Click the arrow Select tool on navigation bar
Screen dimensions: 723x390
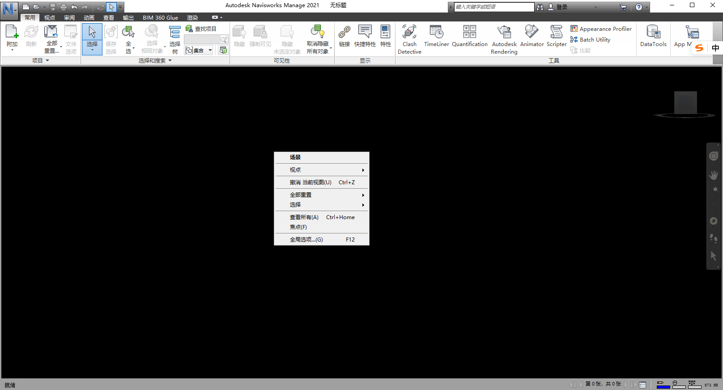pyautogui.click(x=714, y=256)
